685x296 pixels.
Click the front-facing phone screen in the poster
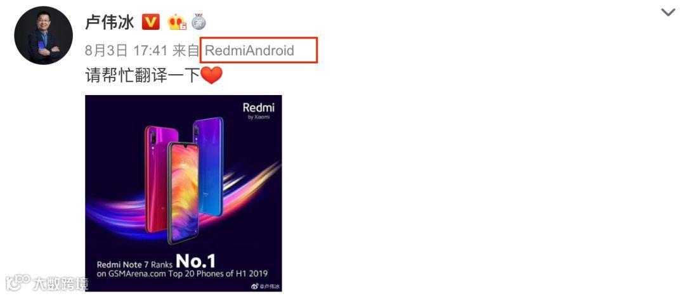click(x=183, y=193)
